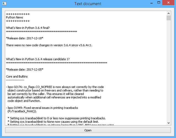Screen dimensions: 176x138
Task: Click '(PyTraceBack_Print()).' line
Action: 22,111
